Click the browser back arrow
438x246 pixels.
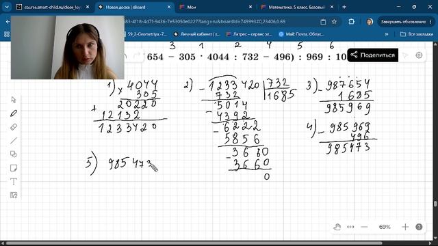(8, 21)
